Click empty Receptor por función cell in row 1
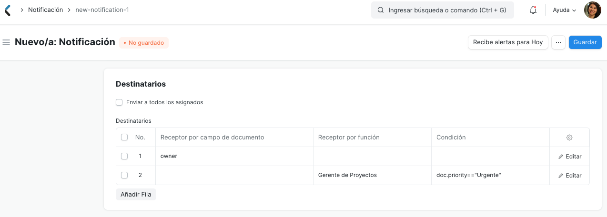 pyautogui.click(x=372, y=156)
